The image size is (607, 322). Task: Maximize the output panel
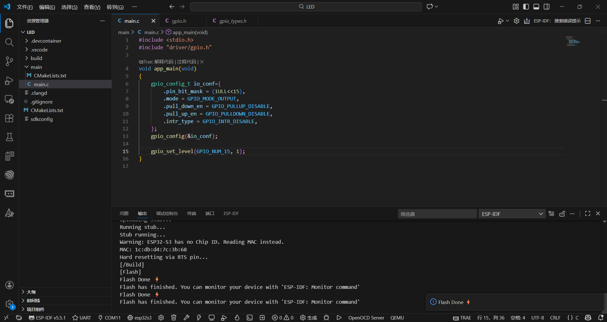(588, 214)
